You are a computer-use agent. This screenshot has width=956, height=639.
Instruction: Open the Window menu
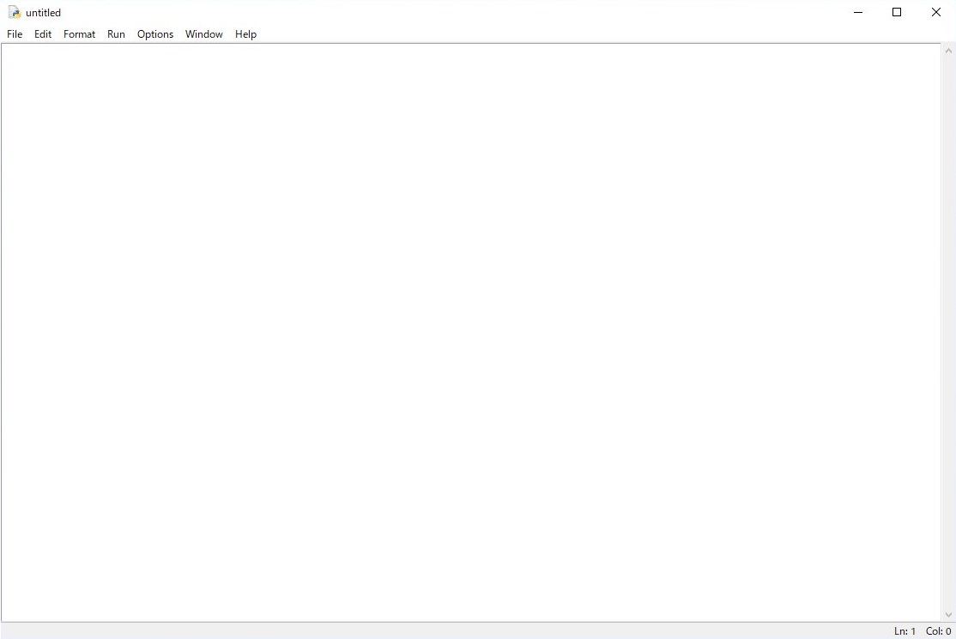(x=203, y=34)
